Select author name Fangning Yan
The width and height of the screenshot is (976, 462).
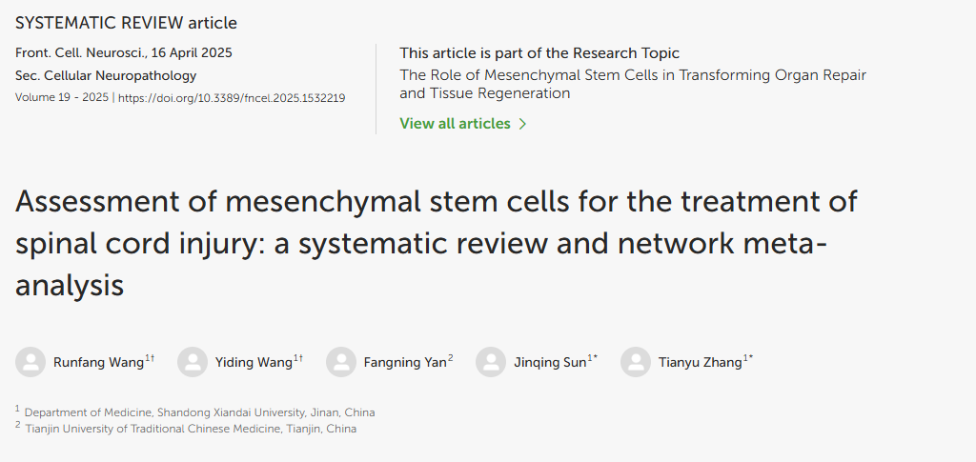coord(405,363)
